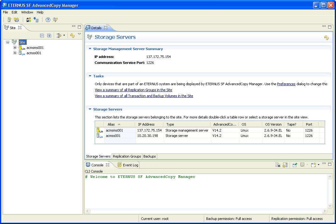Open the Help menu

[40, 12]
